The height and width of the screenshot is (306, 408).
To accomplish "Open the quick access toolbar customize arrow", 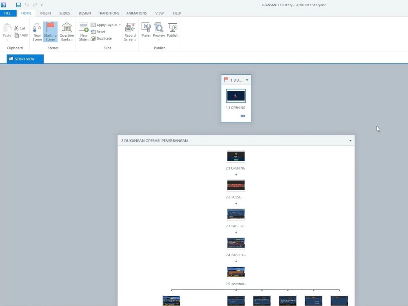I will coord(42,4).
